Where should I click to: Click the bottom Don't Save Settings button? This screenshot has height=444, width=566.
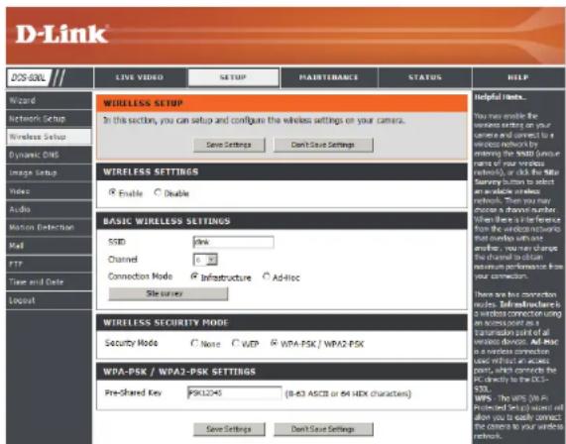coord(323,429)
